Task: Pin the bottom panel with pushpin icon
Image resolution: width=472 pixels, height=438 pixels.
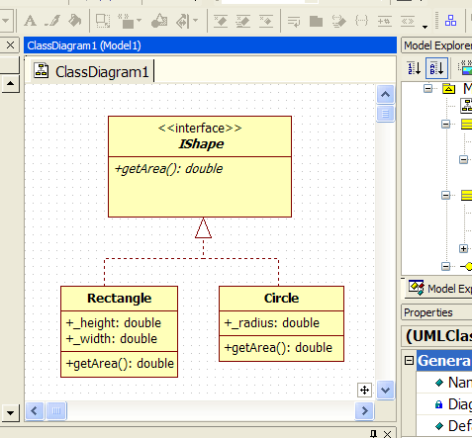Action: [373, 434]
